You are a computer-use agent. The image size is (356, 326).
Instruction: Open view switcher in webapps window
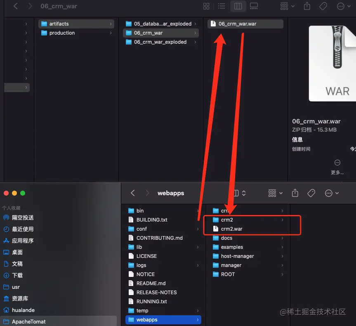point(240,193)
